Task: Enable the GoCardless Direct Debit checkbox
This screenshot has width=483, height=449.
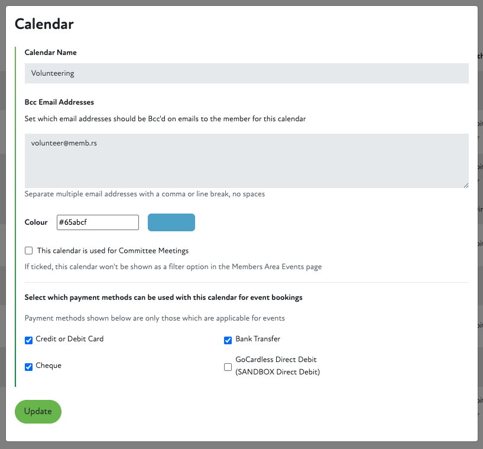Action: (x=228, y=367)
